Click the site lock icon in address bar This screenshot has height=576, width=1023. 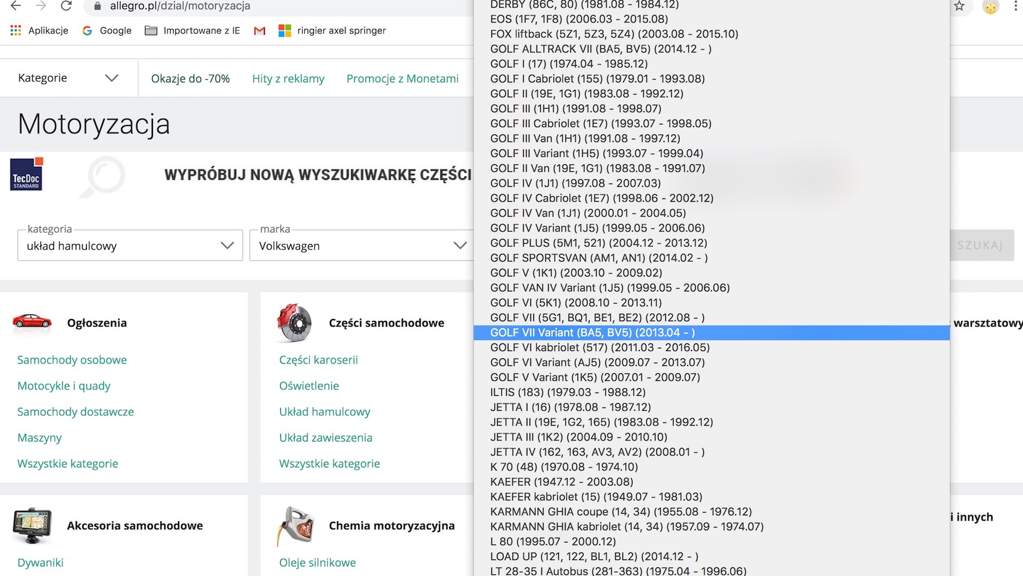pyautogui.click(x=97, y=6)
